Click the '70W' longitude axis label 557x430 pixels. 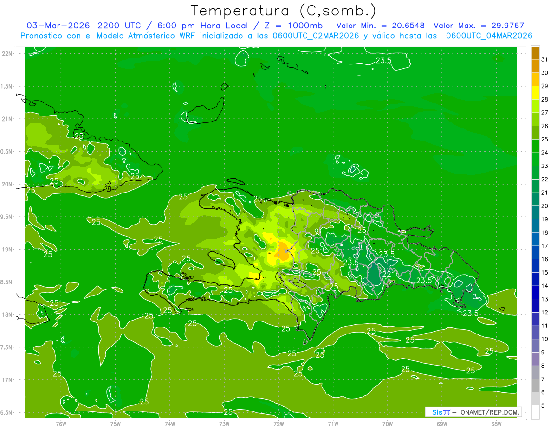coord(388,424)
